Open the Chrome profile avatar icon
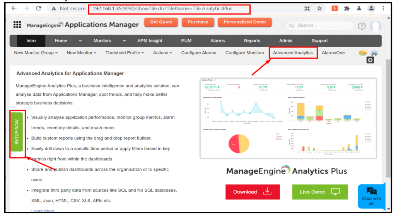396x216 pixels. 371,8
